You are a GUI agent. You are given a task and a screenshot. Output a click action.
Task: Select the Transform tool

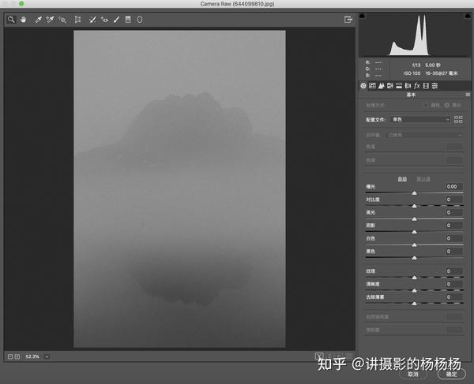click(x=77, y=20)
